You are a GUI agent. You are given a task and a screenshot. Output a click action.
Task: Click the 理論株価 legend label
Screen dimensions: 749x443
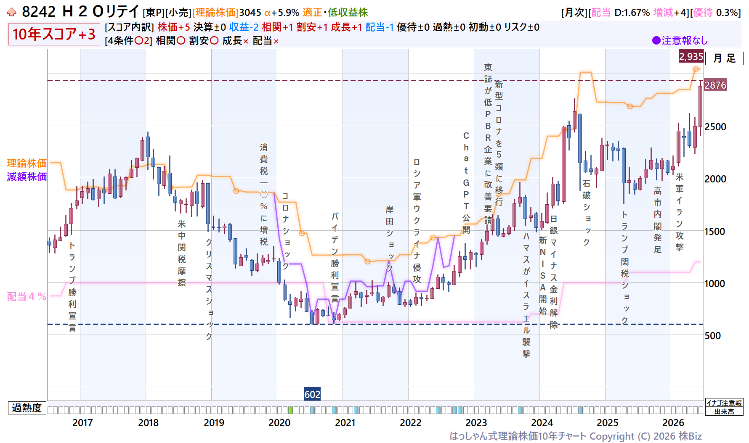tap(27, 163)
